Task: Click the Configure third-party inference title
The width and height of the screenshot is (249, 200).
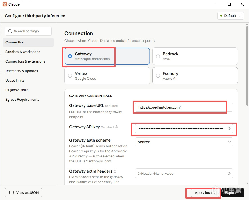Action: tap(35, 16)
